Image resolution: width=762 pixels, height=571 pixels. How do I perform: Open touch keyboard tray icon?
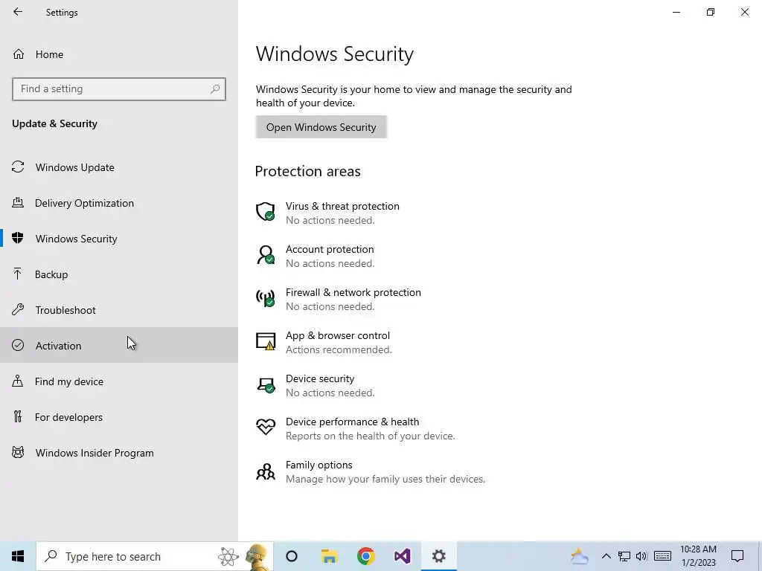point(662,556)
